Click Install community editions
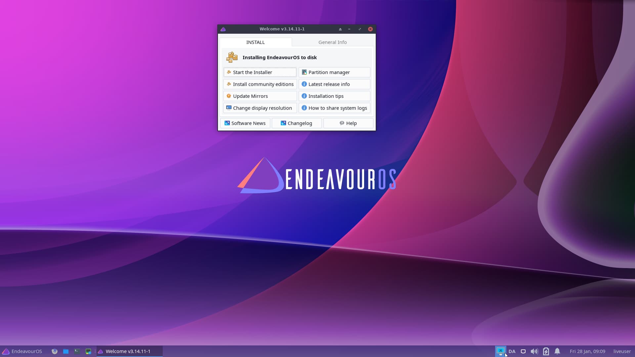This screenshot has width=635, height=357. coord(260,84)
